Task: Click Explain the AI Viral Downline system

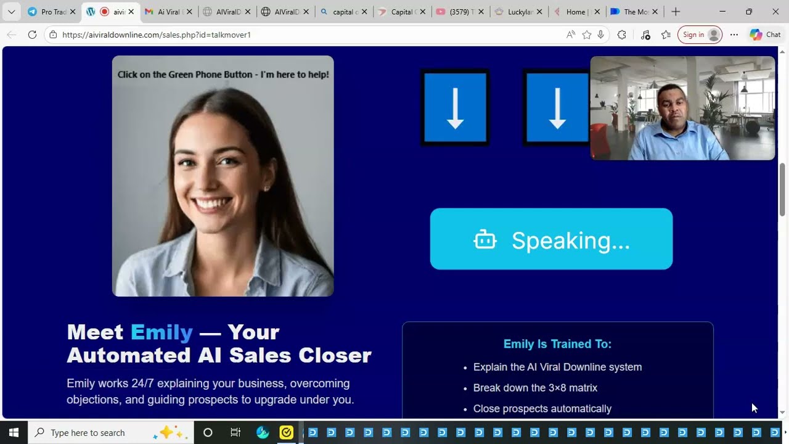Action: 557,367
